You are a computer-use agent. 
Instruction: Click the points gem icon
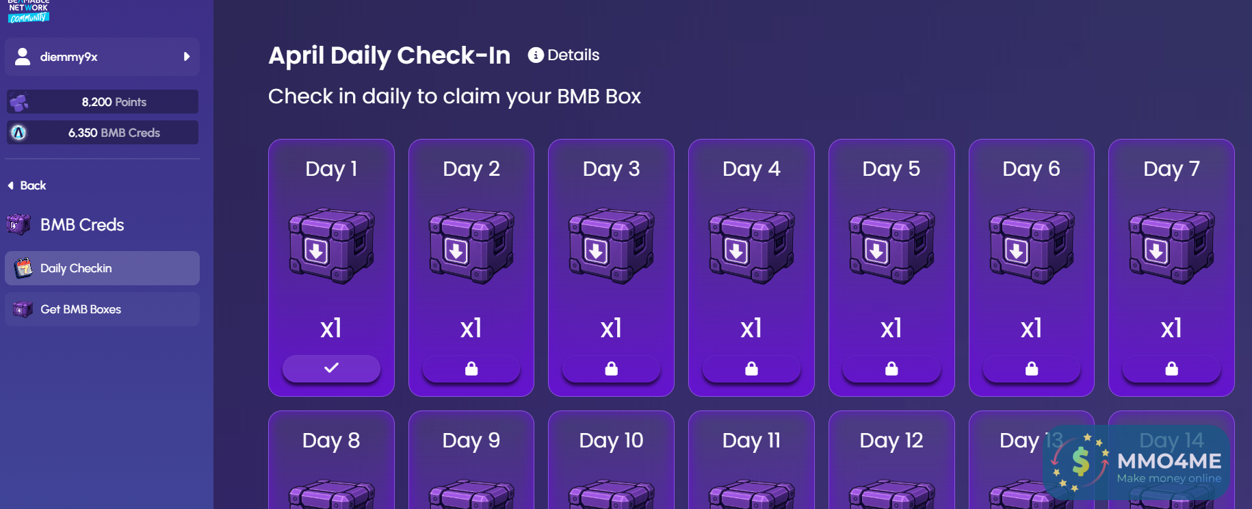tap(19, 102)
